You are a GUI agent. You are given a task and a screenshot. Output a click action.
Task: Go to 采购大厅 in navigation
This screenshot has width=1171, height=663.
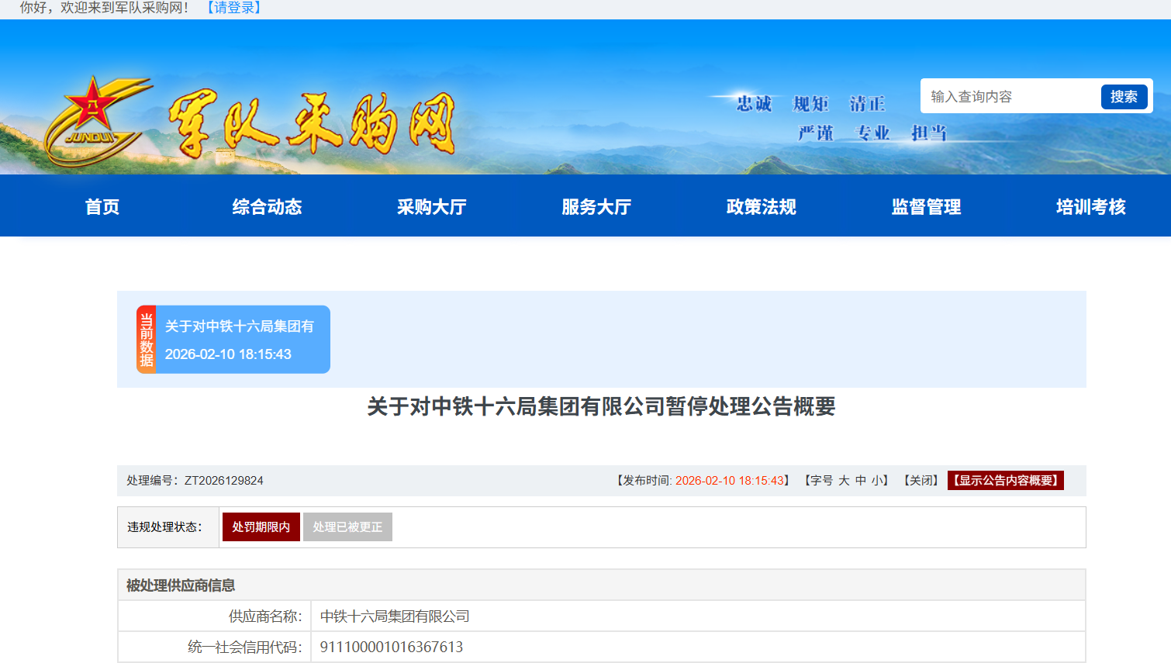[432, 207]
